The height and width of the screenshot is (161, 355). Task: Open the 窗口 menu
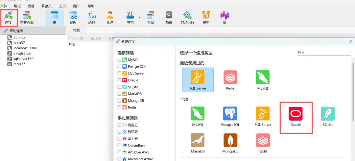(76, 6)
